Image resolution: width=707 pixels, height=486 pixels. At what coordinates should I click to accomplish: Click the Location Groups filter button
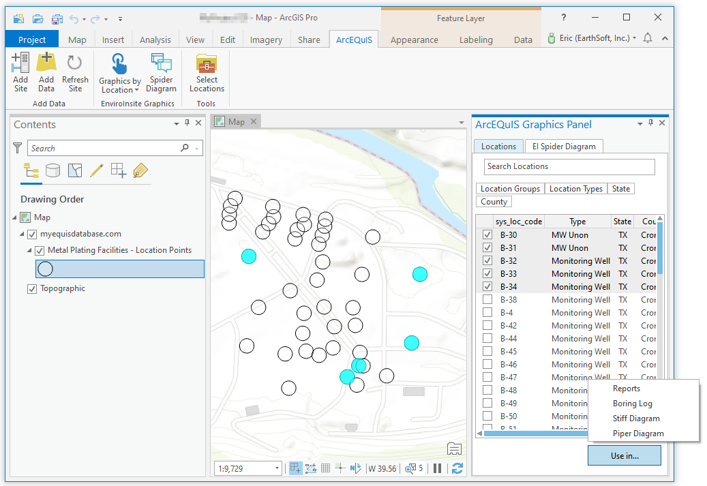pos(510,188)
